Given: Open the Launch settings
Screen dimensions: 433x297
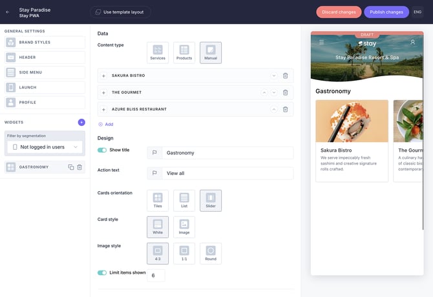Looking at the screenshot, I should point(45,87).
